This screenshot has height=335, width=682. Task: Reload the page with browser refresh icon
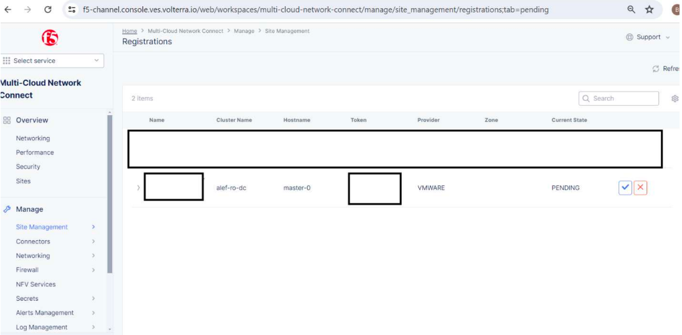[49, 9]
